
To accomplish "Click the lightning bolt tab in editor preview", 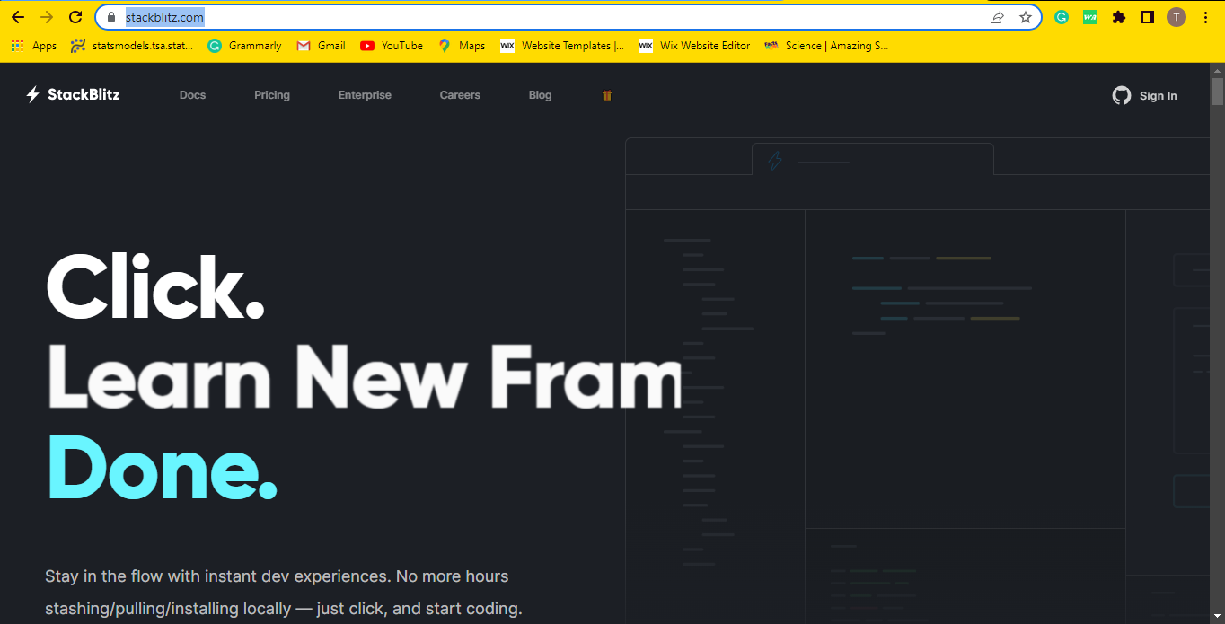I will point(775,161).
